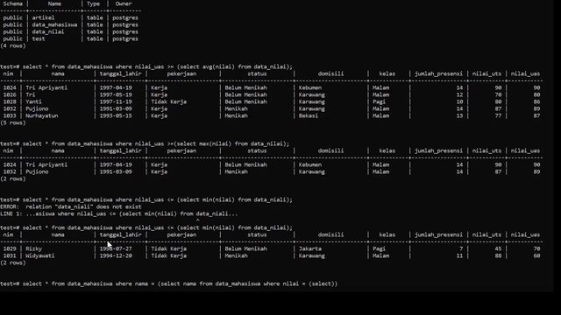
Task: Click "Menikah" status in the Nurhayatun row
Action: coord(236,115)
